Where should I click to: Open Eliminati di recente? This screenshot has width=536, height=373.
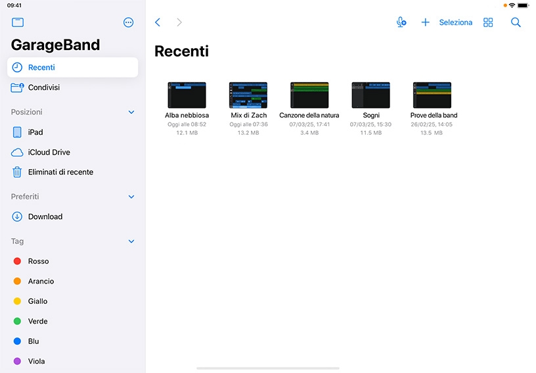[x=72, y=172]
